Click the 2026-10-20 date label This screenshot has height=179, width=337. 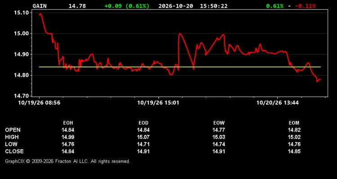pyautogui.click(x=176, y=6)
